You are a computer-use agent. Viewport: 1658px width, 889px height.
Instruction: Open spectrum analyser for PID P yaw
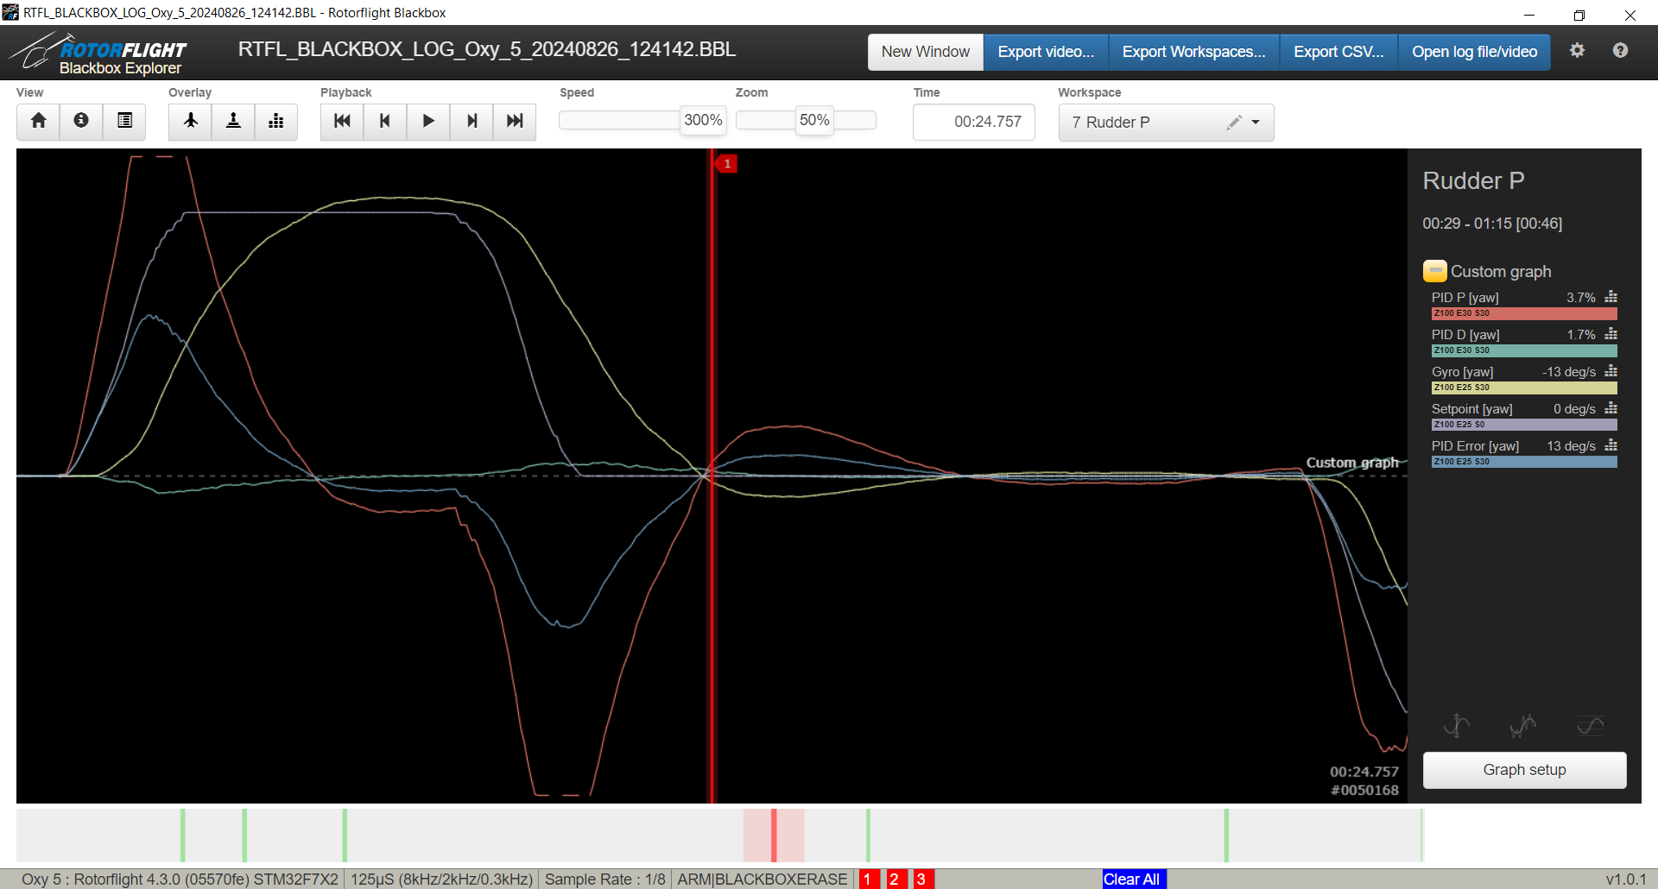point(1611,297)
